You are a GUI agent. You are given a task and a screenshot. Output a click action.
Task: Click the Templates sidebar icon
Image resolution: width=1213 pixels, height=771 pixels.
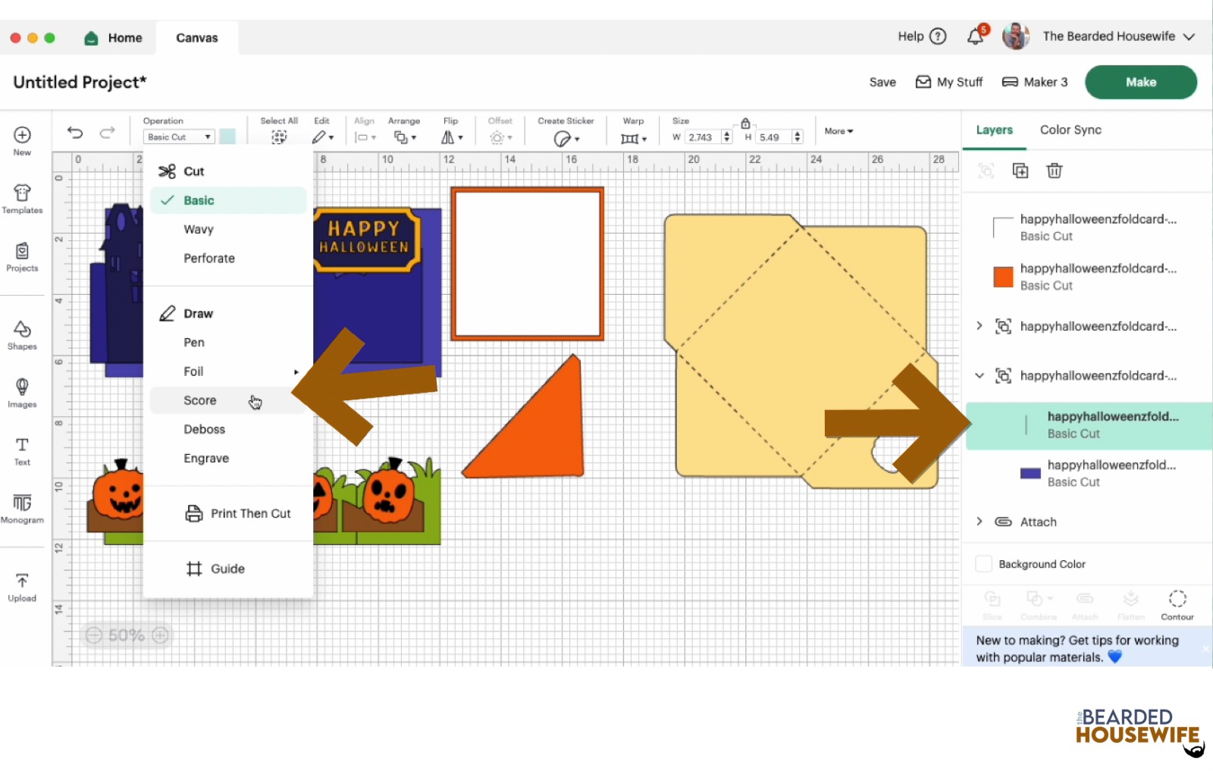[22, 199]
